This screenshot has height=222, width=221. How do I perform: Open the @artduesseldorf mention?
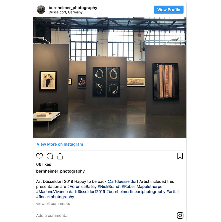tap(123, 181)
